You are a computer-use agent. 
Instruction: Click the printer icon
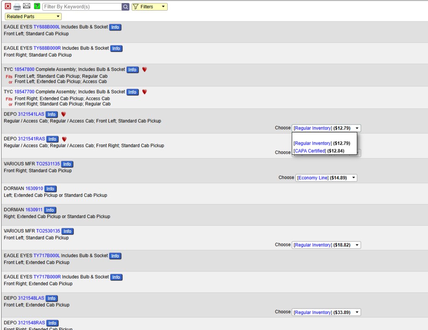pos(17,7)
